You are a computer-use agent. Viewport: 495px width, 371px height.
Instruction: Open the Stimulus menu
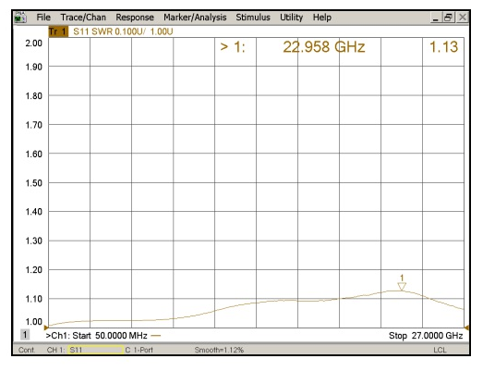pos(253,17)
